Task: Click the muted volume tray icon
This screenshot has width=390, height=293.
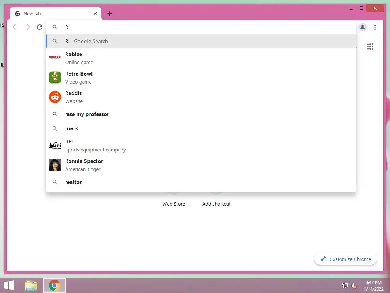Action: (x=354, y=286)
